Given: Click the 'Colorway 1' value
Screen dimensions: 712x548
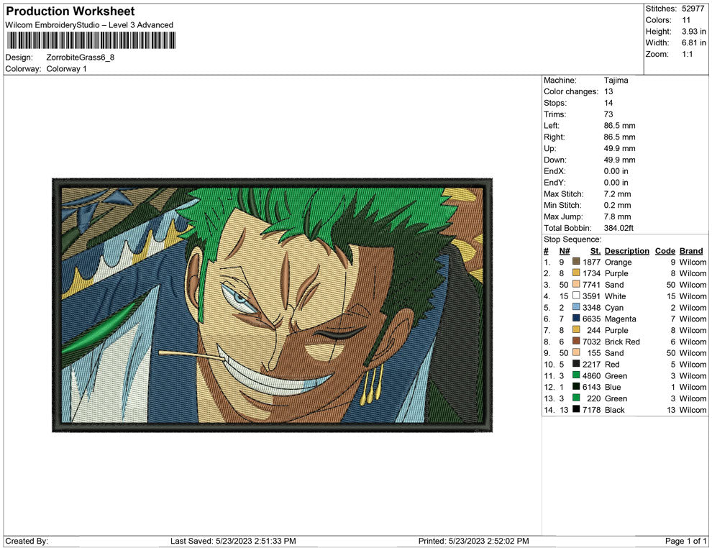Looking at the screenshot, I should 66,68.
